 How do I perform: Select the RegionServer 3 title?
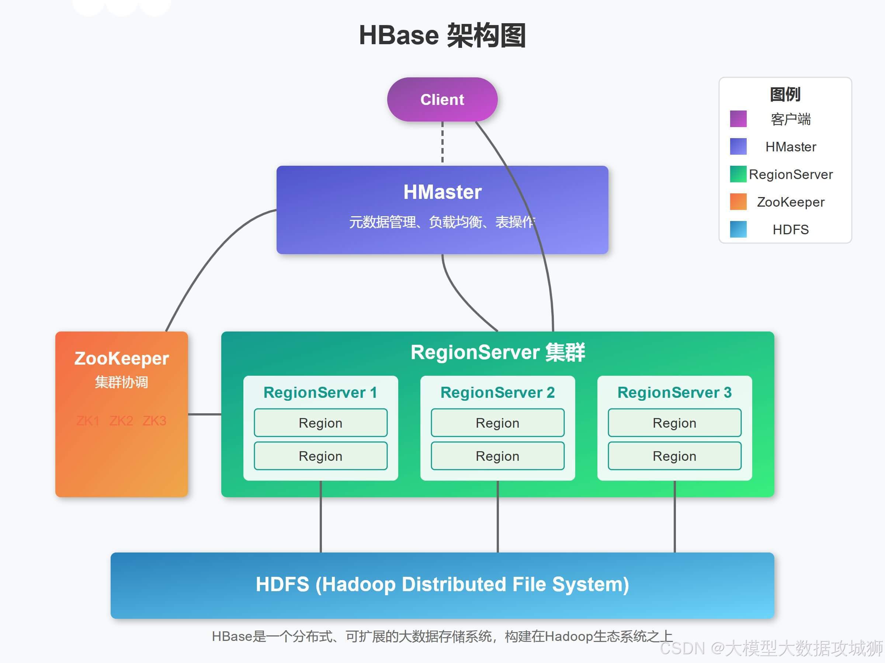click(674, 392)
